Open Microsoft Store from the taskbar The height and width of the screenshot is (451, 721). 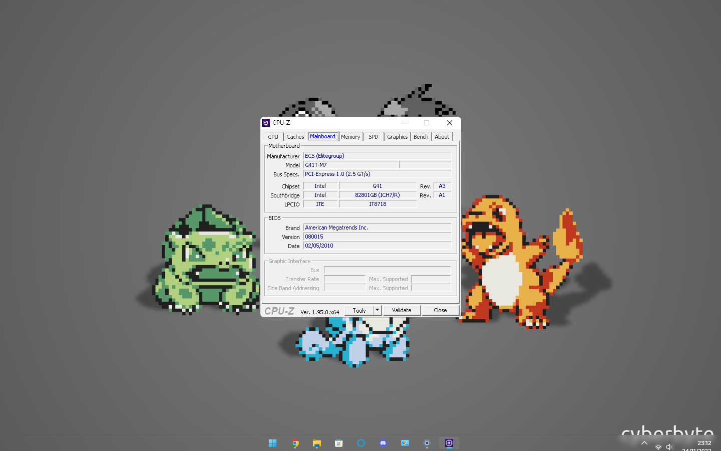tap(339, 443)
